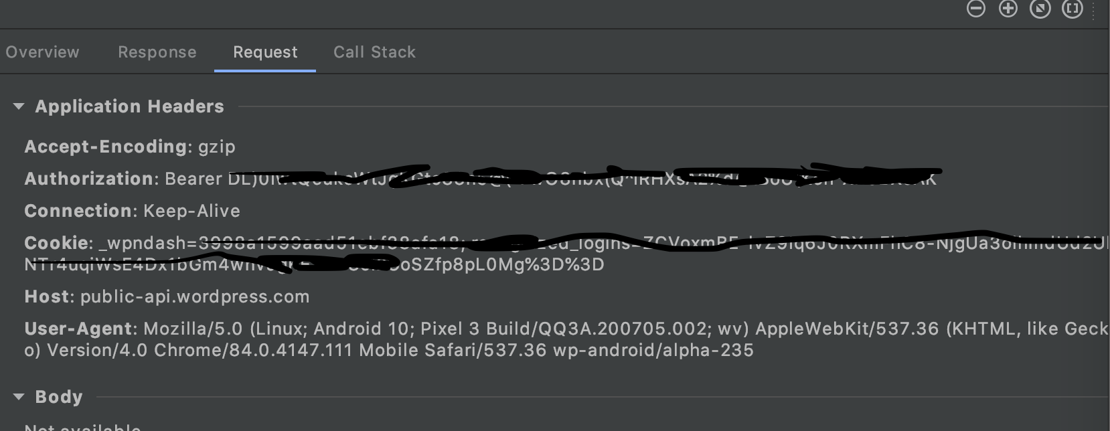Open the Call Stack tab
1110x431 pixels.
coord(374,52)
